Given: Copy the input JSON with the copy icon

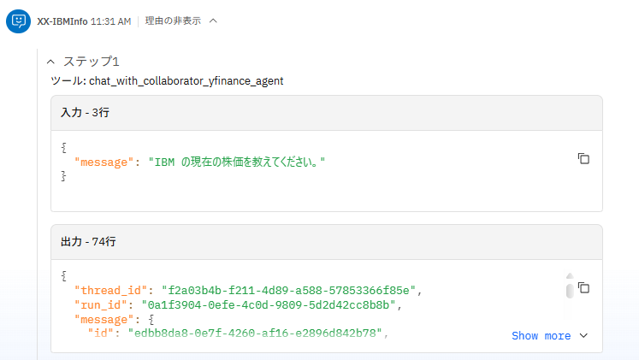Looking at the screenshot, I should 583,158.
